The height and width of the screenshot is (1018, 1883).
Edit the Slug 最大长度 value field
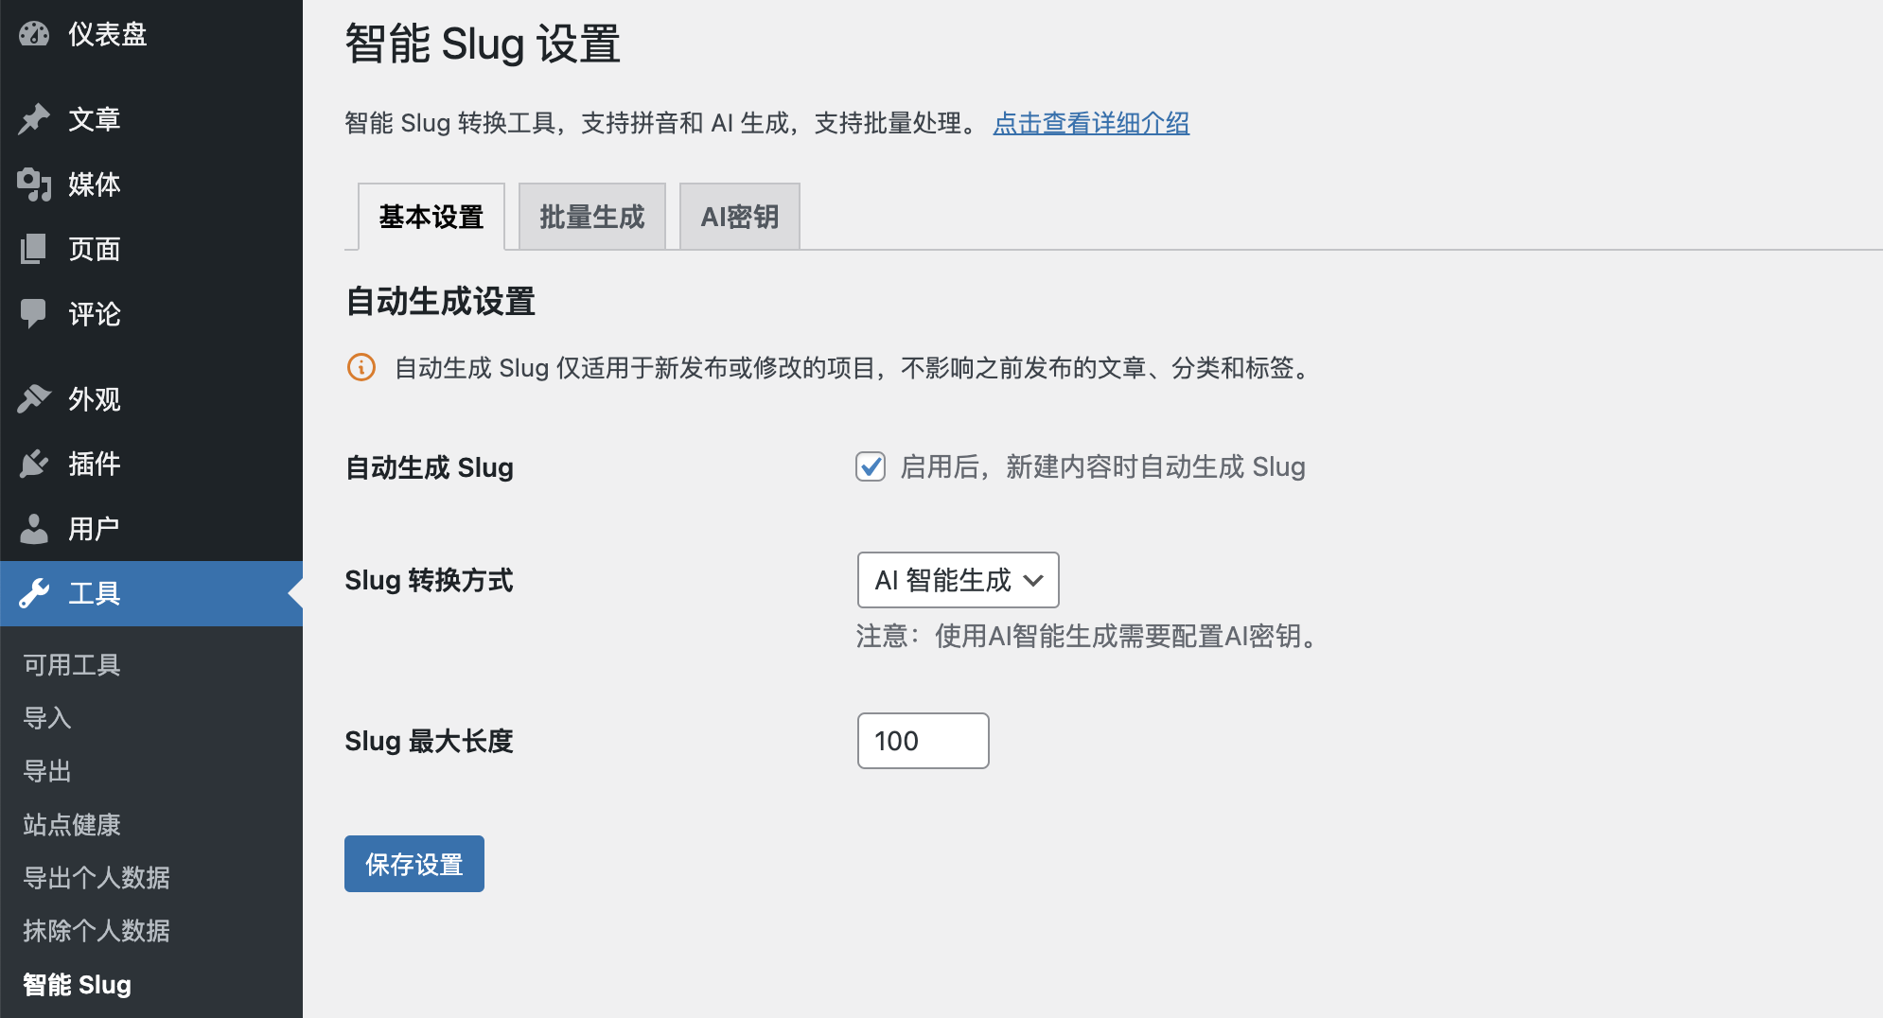pyautogui.click(x=923, y=741)
